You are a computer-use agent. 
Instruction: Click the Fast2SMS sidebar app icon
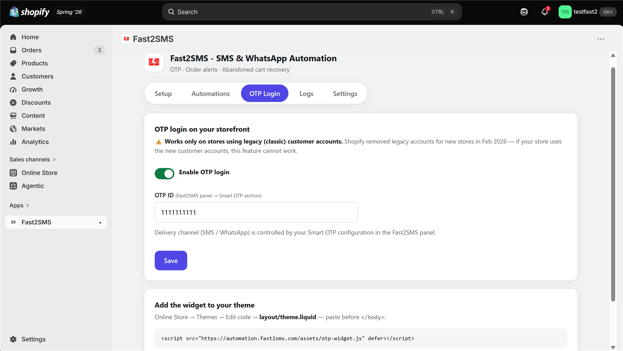(x=13, y=222)
